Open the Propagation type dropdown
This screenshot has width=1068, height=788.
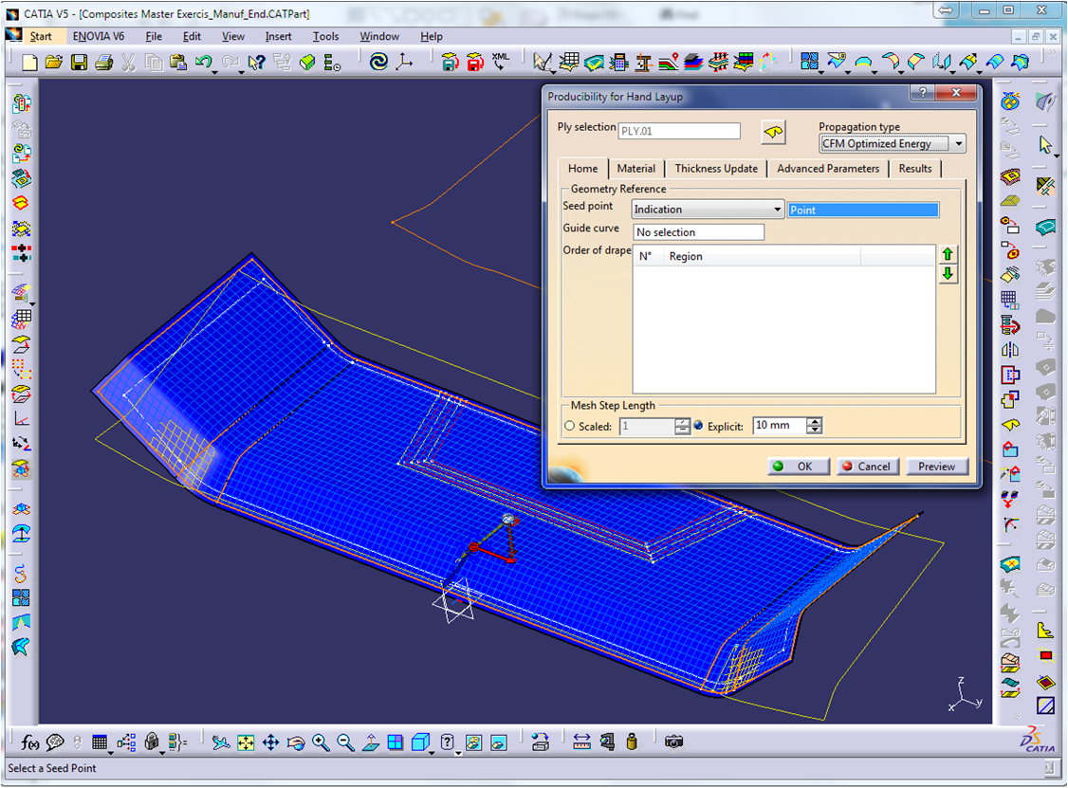(959, 144)
